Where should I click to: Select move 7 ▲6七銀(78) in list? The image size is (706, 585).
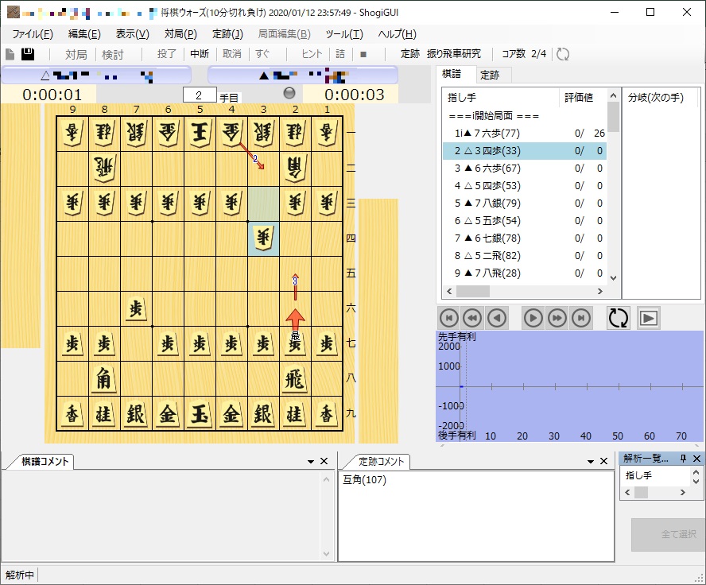click(525, 238)
